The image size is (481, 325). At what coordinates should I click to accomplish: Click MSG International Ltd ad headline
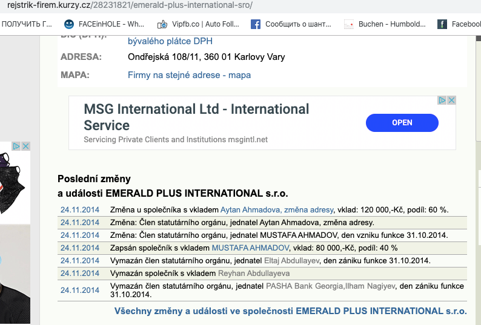tap(196, 117)
